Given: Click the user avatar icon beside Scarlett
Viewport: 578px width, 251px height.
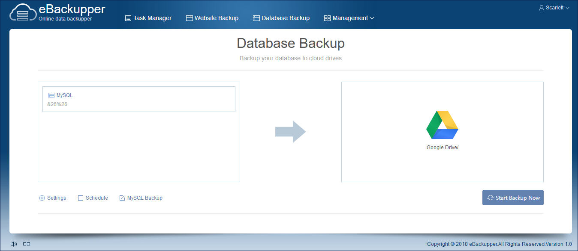Looking at the screenshot, I should 541,8.
